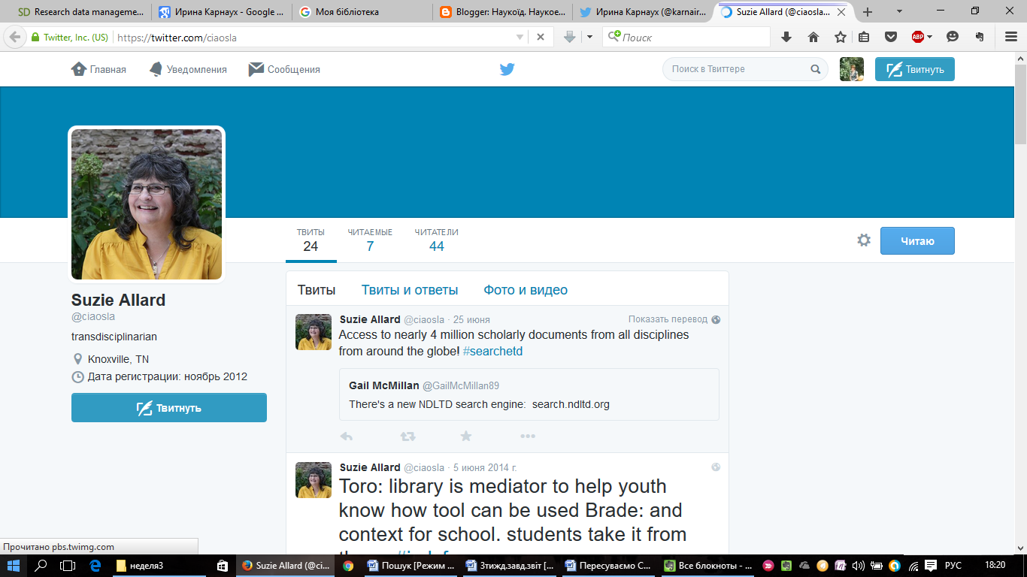Open Читатели 44 followers list
This screenshot has width=1027, height=577.
437,240
